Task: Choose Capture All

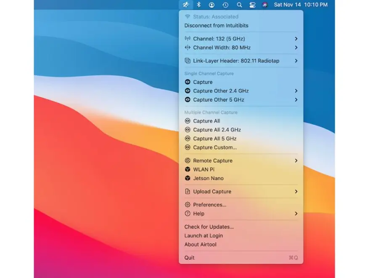Action: (241, 121)
